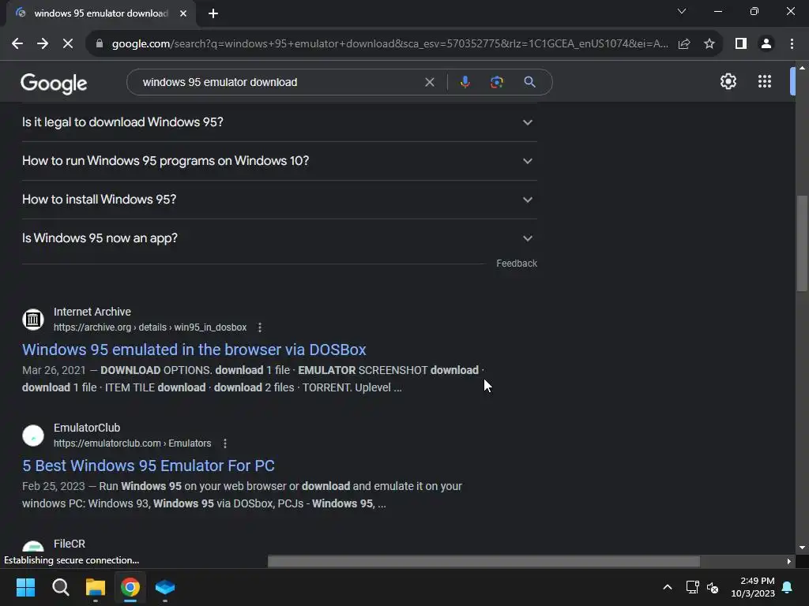The width and height of the screenshot is (809, 606).
Task: Click the Chrome address bar URL
Action: click(x=390, y=44)
